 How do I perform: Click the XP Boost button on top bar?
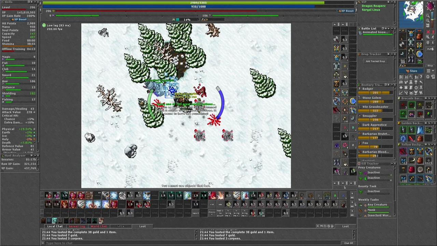tap(346, 11)
